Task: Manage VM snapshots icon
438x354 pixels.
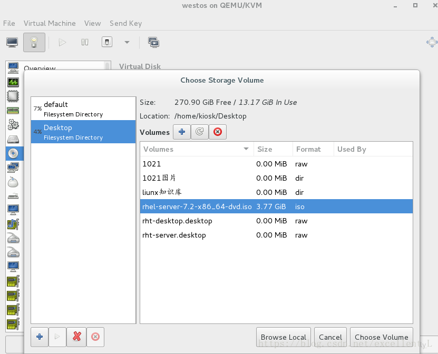Action: coord(153,43)
